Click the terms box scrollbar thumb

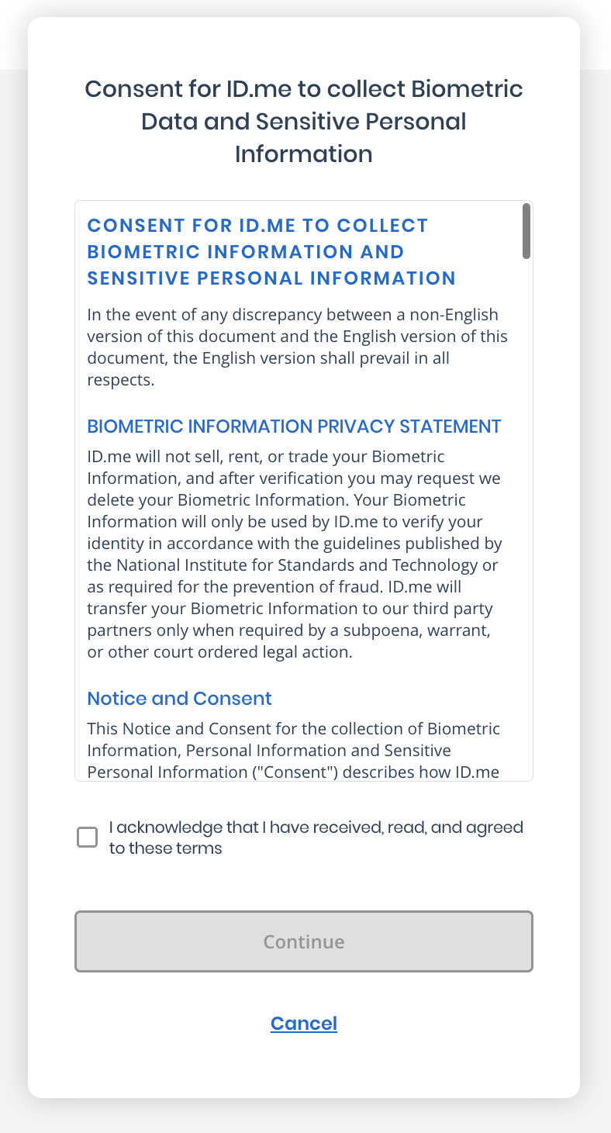[526, 231]
